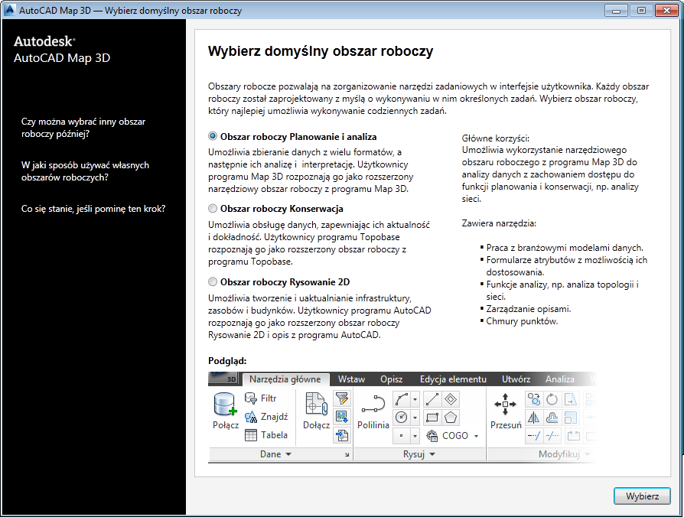Viewport: 684px width, 517px height.
Task: Click the funnel with pencil query icon
Action: 341,398
